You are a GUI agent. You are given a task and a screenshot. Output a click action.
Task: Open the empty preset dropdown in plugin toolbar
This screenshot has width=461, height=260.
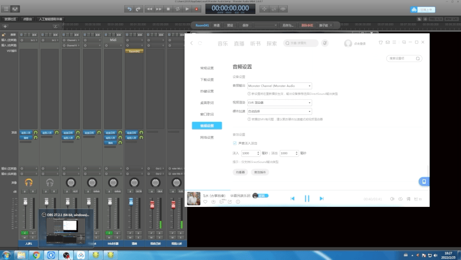click(266, 25)
